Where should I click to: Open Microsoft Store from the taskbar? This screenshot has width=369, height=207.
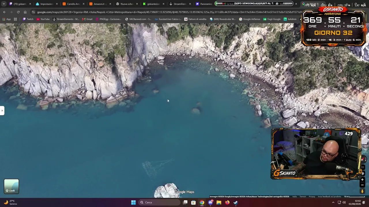click(193, 202)
